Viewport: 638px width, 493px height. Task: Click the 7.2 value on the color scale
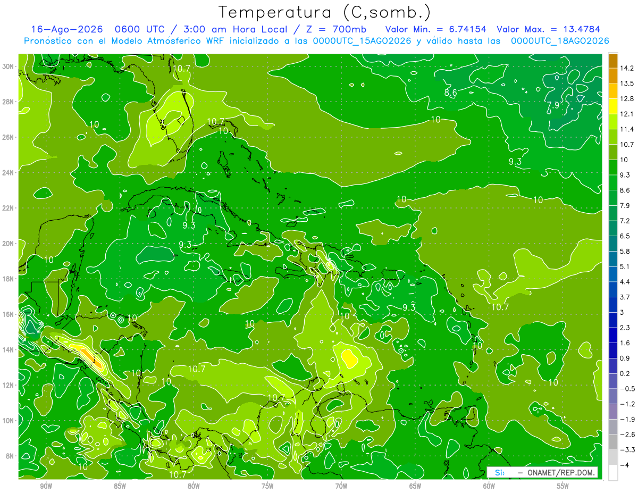(625, 221)
